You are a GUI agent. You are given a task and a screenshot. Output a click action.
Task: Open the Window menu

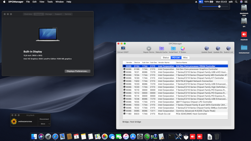tap(59, 2)
